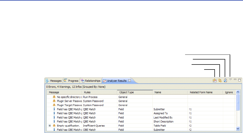Viewport: 243px width, 133px height.
Task: Select the 'No specific directory' message
Action: tap(69, 97)
